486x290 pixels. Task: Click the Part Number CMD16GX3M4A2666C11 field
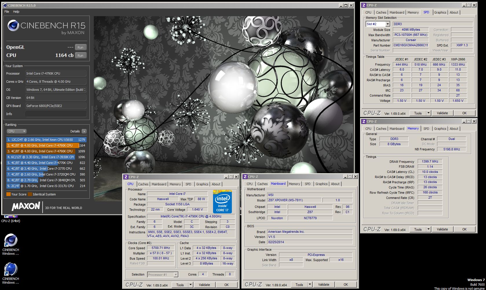pyautogui.click(x=411, y=45)
